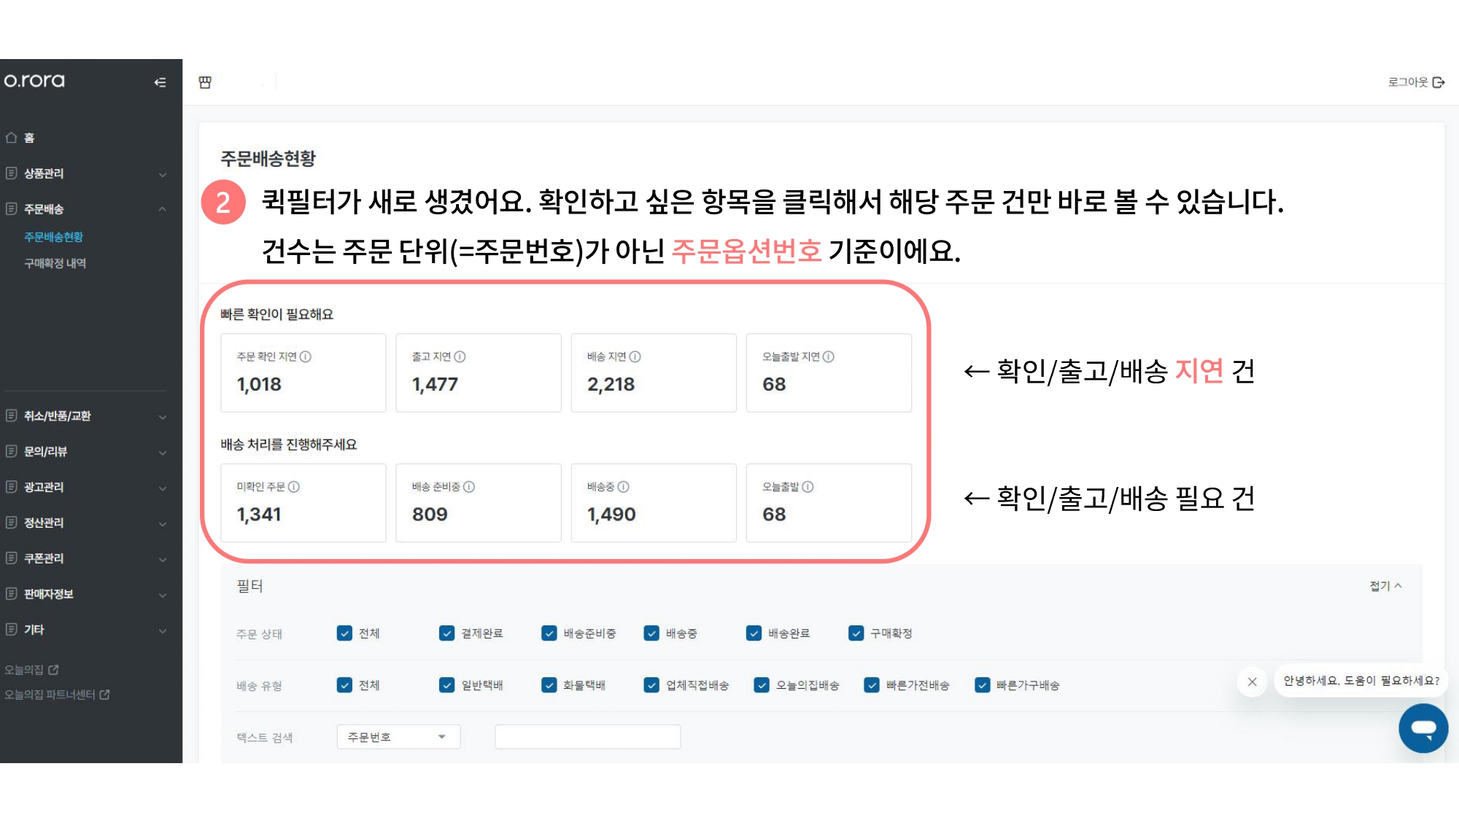Filter by 배송 준비중 809 card
Screen dimensions: 1459x820
tap(479, 502)
